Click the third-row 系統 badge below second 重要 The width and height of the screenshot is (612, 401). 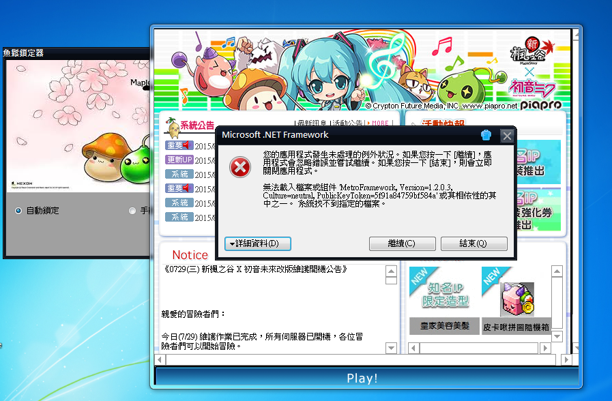click(x=179, y=203)
